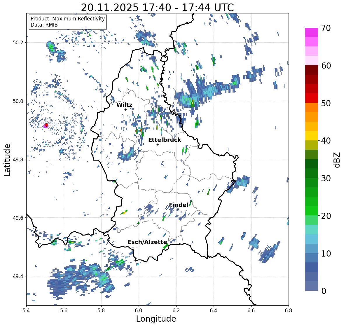Click the Esch/Alzette city label
344x326 pixels.
[147, 242]
